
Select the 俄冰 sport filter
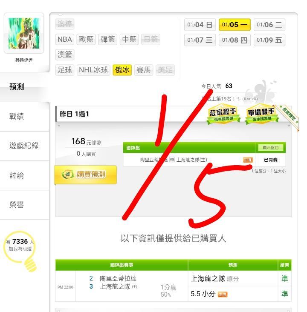tap(122, 70)
